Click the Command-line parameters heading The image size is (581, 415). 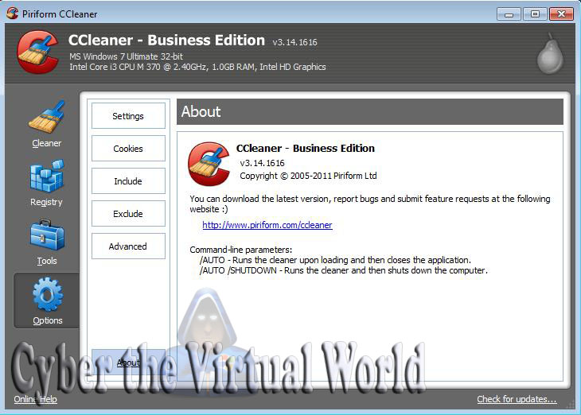(x=241, y=250)
